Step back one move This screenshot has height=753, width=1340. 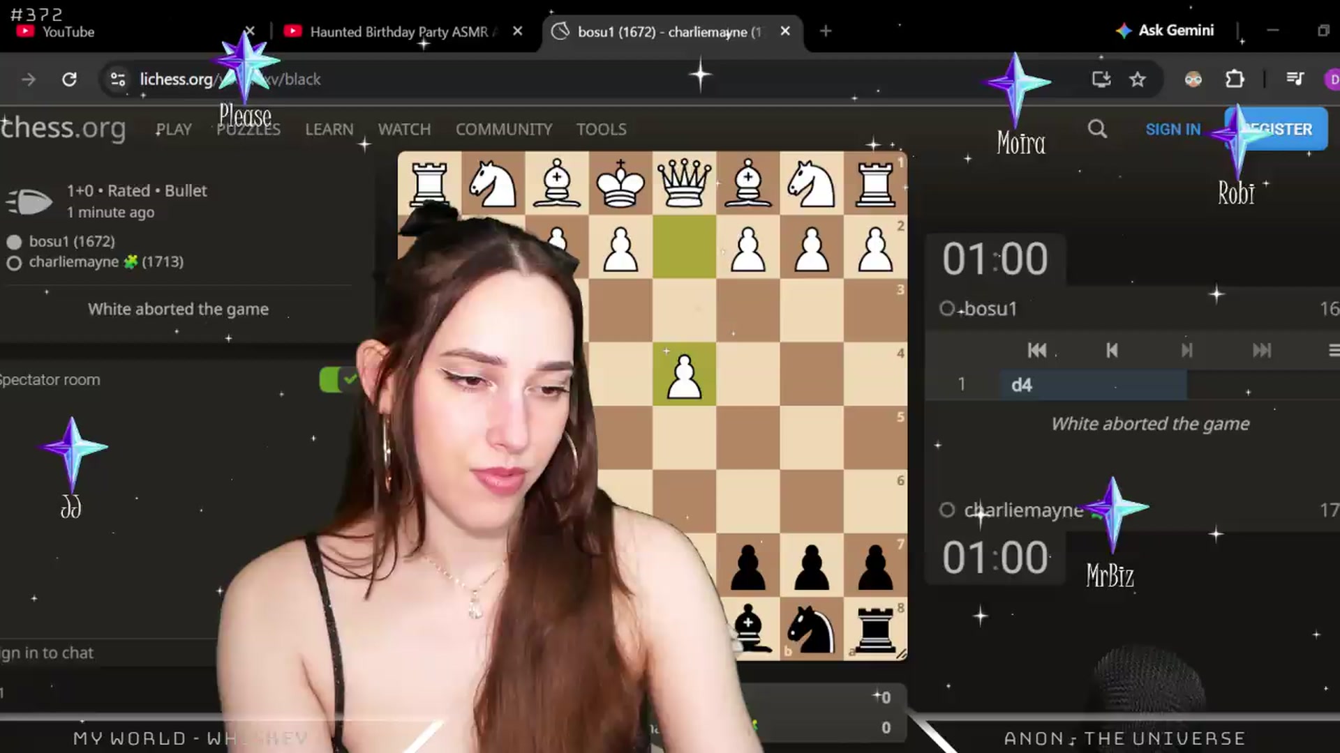click(x=1112, y=351)
